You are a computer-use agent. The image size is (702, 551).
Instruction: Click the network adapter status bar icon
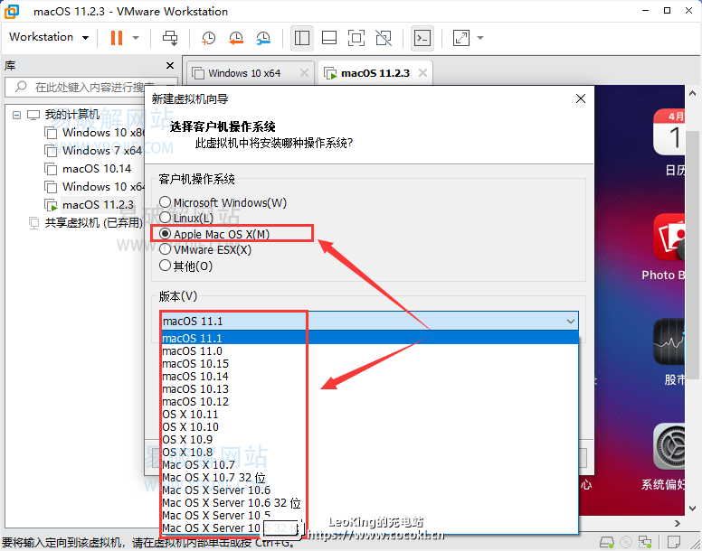coord(645,542)
